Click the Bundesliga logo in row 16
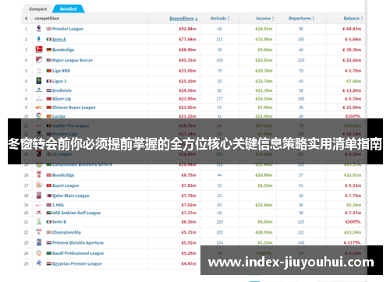390x282 pixels. point(39,174)
